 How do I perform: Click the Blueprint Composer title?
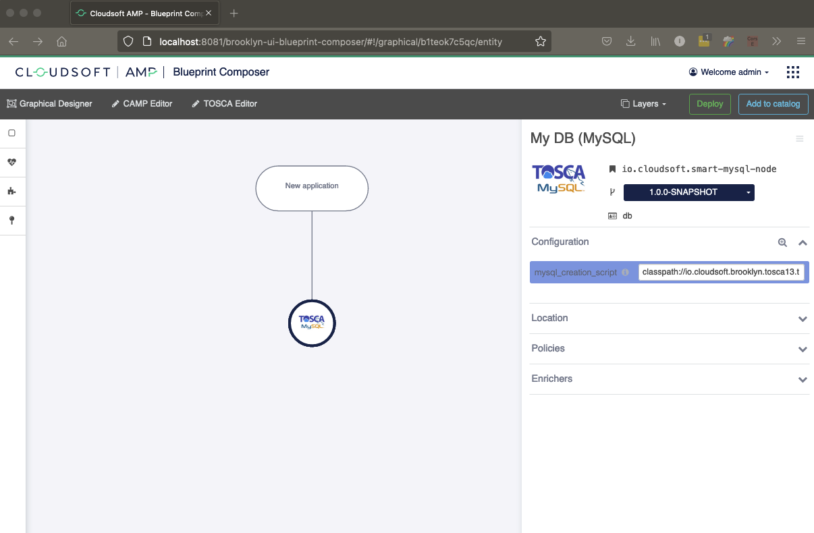pyautogui.click(x=221, y=72)
